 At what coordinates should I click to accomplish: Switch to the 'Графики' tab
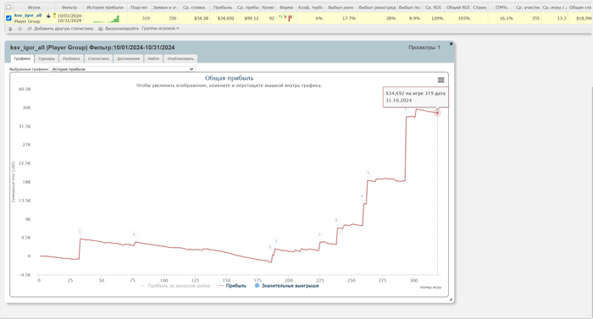pyautogui.click(x=22, y=58)
